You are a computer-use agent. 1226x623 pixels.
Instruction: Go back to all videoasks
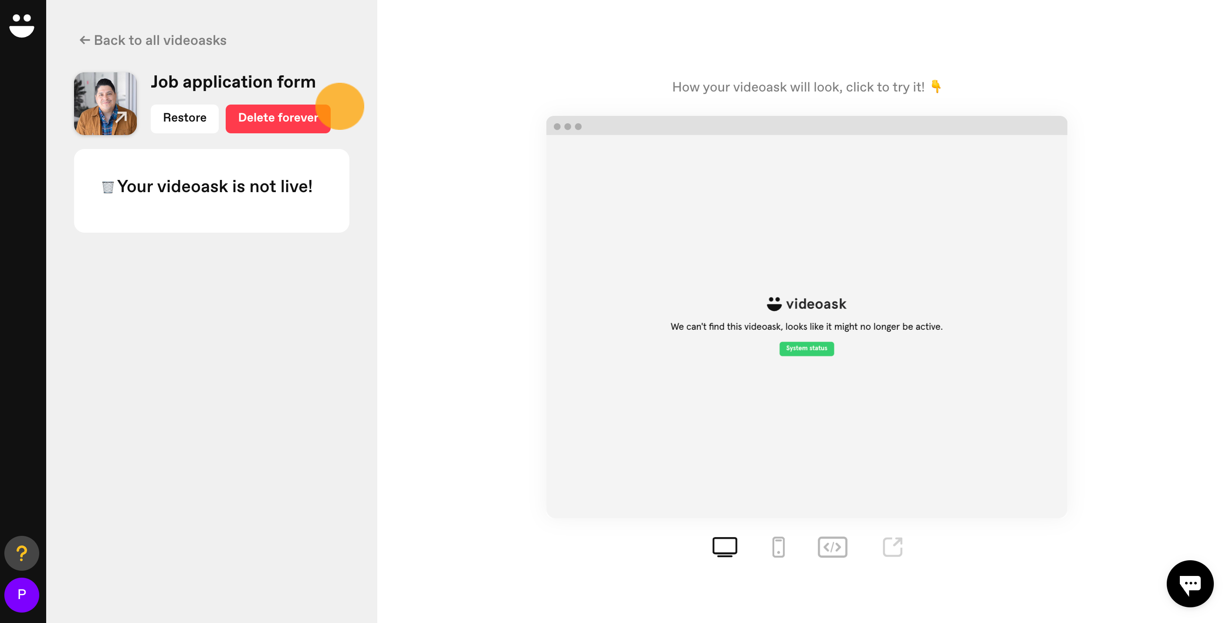tap(153, 41)
